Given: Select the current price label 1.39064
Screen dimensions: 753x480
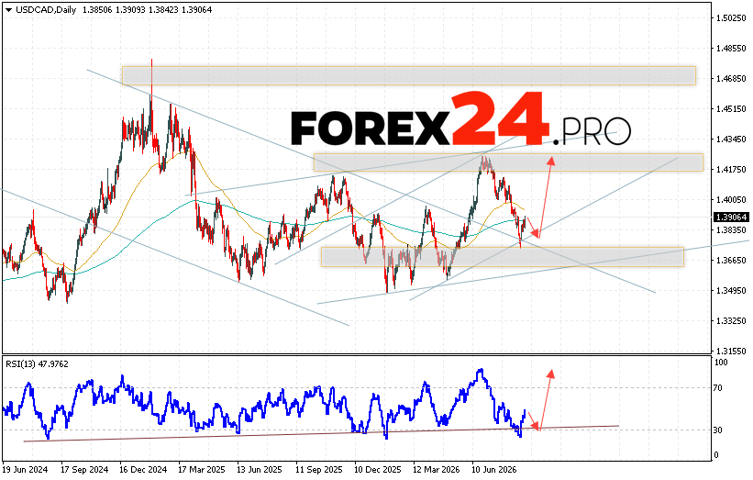Looking at the screenshot, I should pyautogui.click(x=731, y=218).
